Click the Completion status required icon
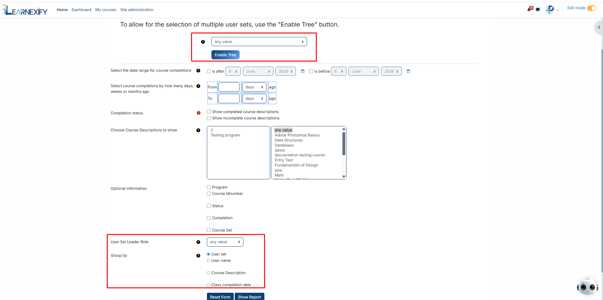 (x=198, y=113)
